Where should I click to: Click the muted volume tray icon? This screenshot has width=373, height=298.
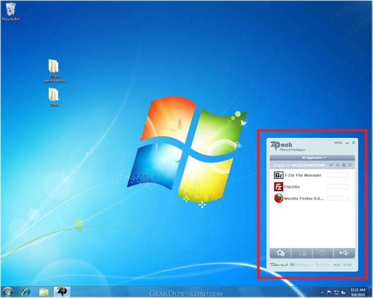coord(343,292)
